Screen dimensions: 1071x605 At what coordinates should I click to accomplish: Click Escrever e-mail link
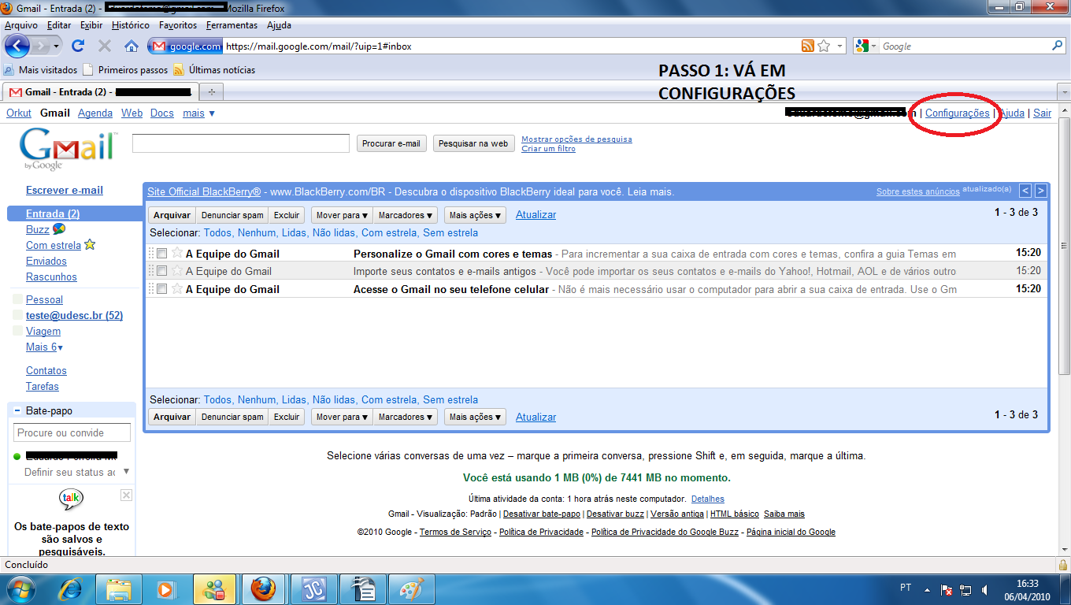(x=65, y=190)
